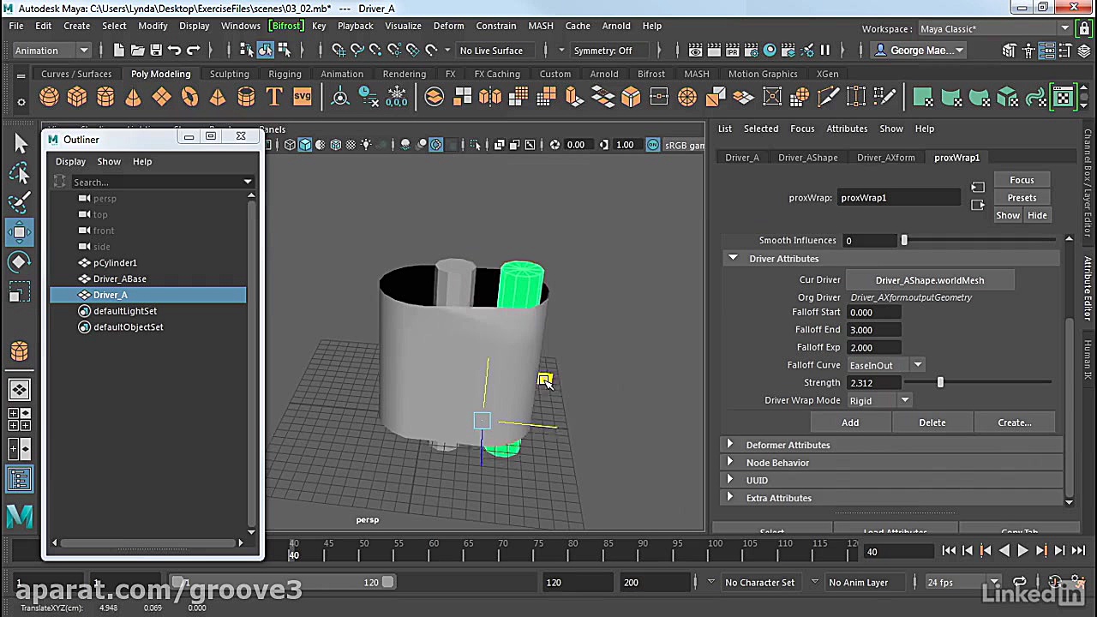Image resolution: width=1097 pixels, height=617 pixels.
Task: Click the Save scene icon
Action: (x=156, y=51)
